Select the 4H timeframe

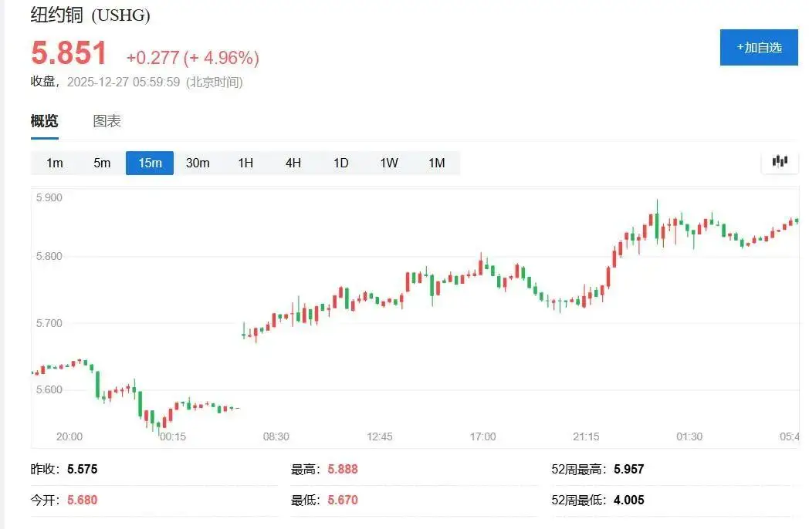coord(293,163)
